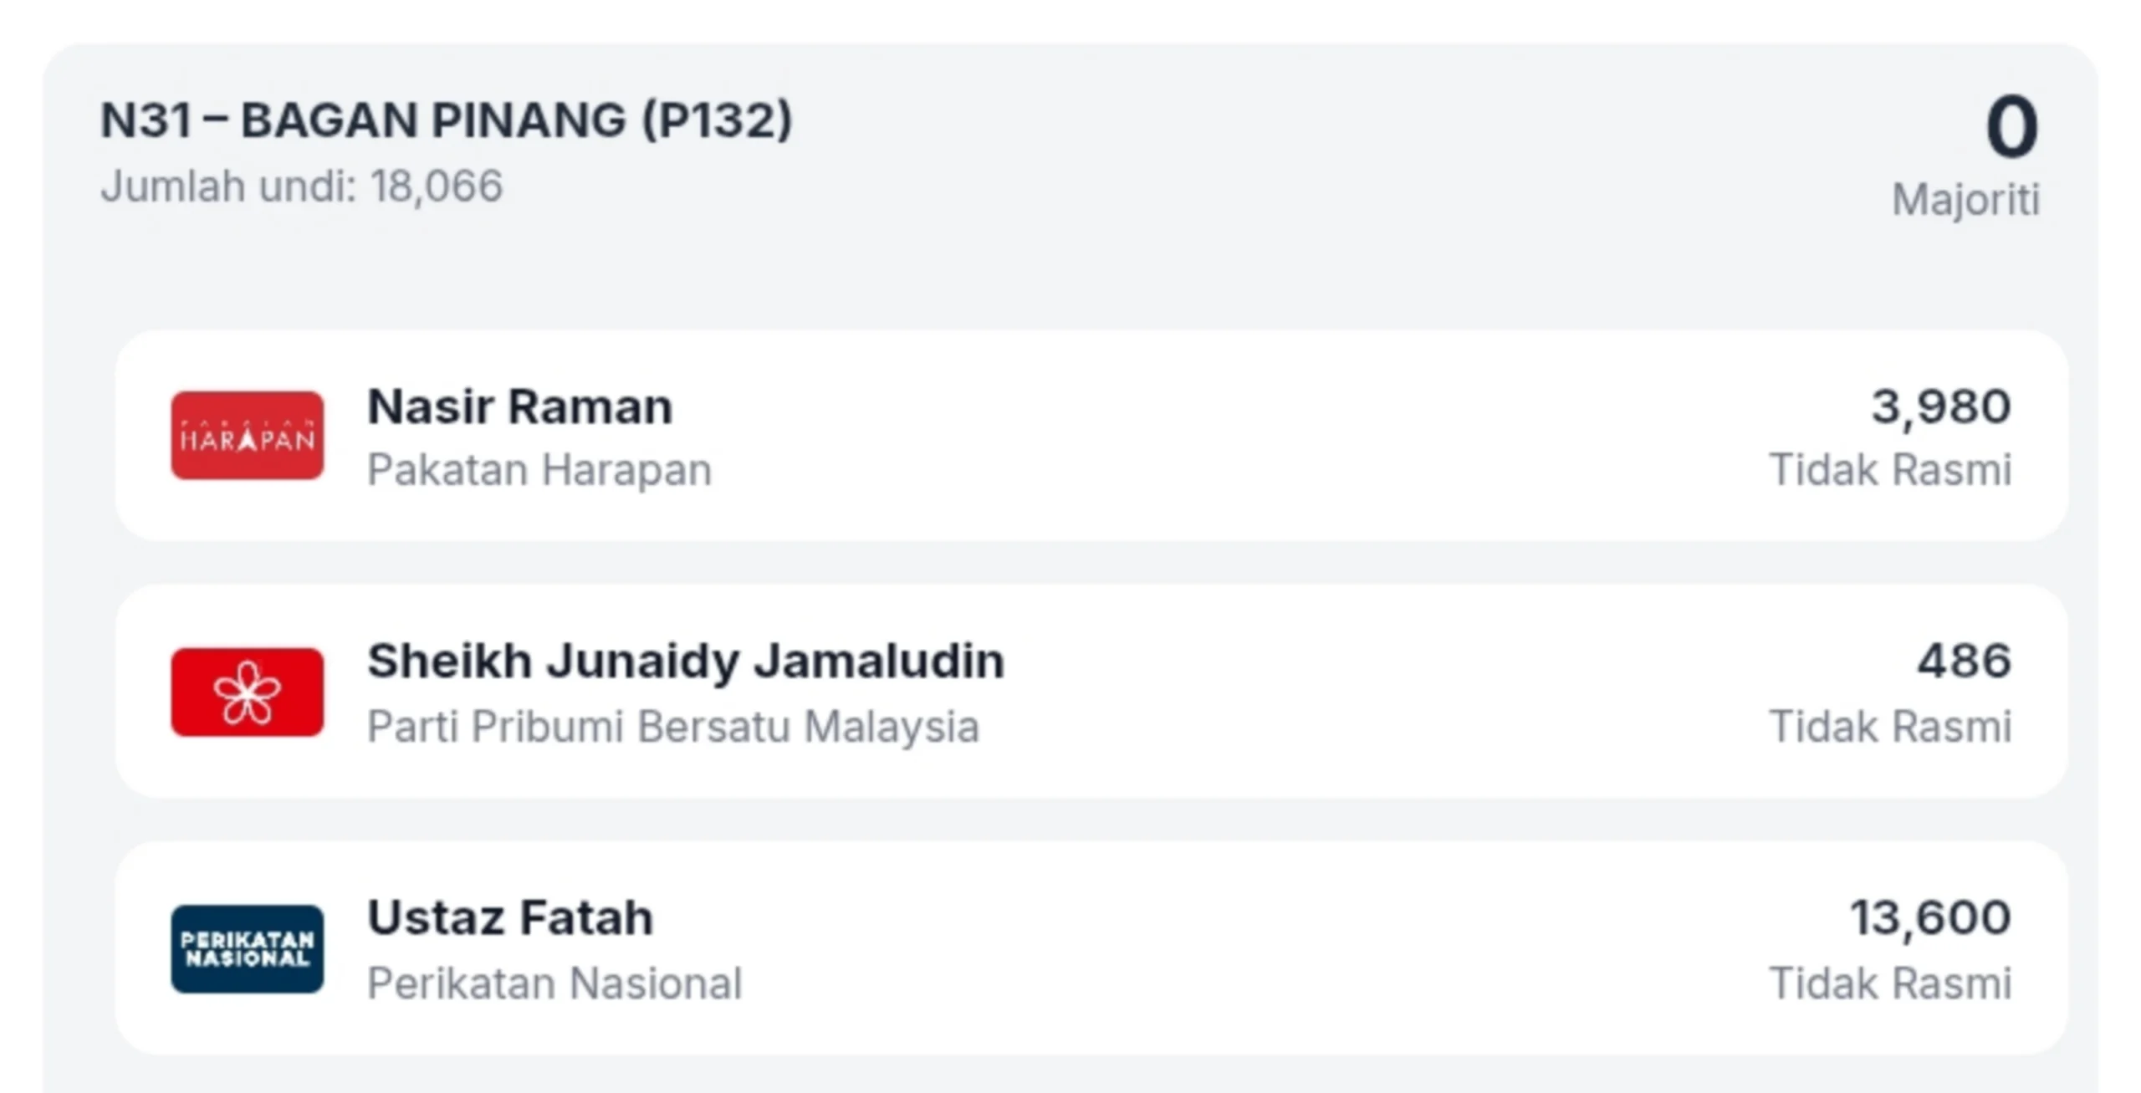Click the Bersatu red flower logo
The height and width of the screenshot is (1093, 2141).
pos(248,692)
